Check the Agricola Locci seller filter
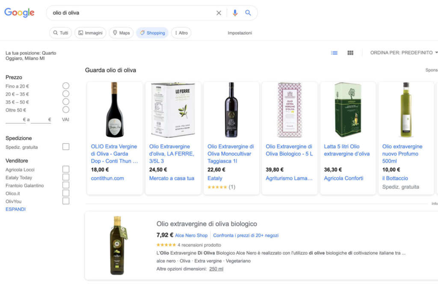 tap(65, 169)
